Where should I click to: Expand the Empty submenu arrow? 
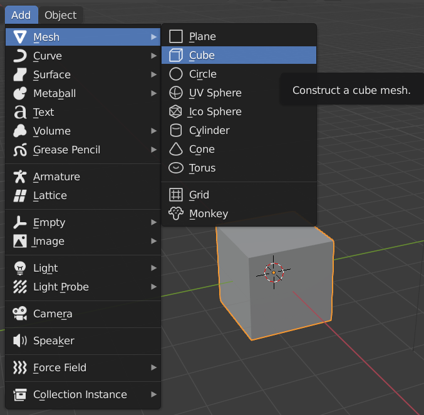pyautogui.click(x=153, y=222)
